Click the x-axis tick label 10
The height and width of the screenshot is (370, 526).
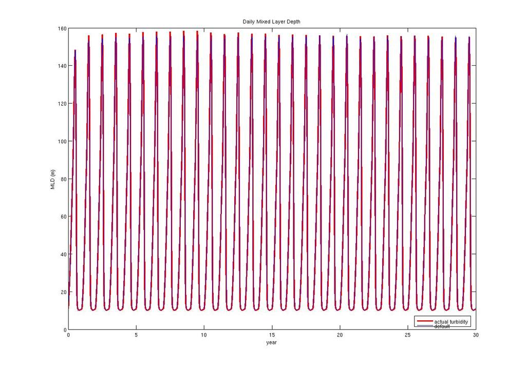[x=204, y=335]
